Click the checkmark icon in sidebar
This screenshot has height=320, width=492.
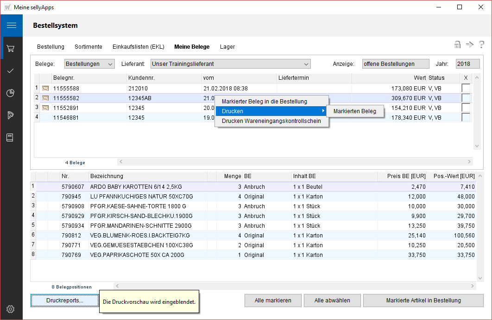tap(11, 70)
